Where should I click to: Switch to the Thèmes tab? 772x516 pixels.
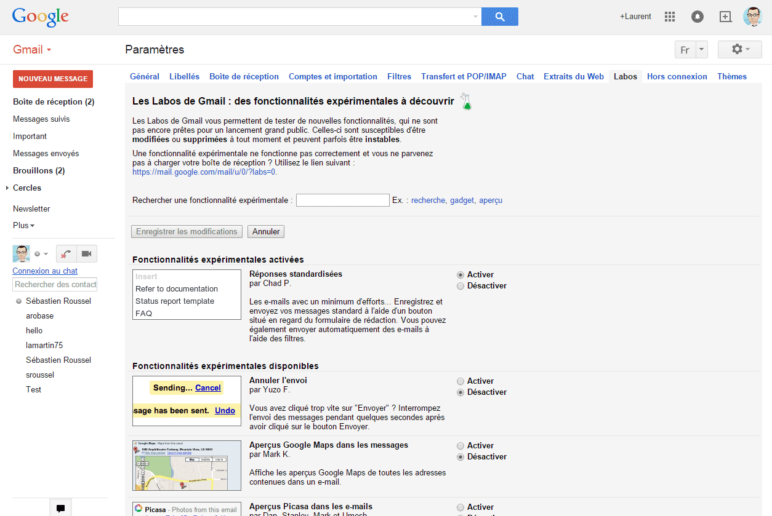click(x=732, y=77)
